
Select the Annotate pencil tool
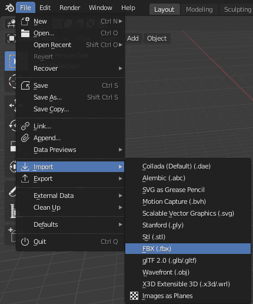(x=11, y=191)
